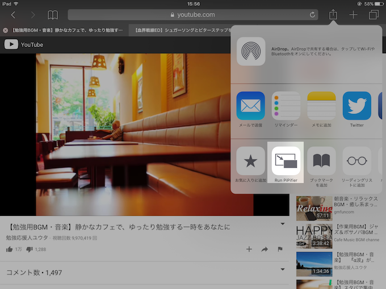Show all tabs overview icon
This screenshot has height=289, width=386.
tap(374, 15)
